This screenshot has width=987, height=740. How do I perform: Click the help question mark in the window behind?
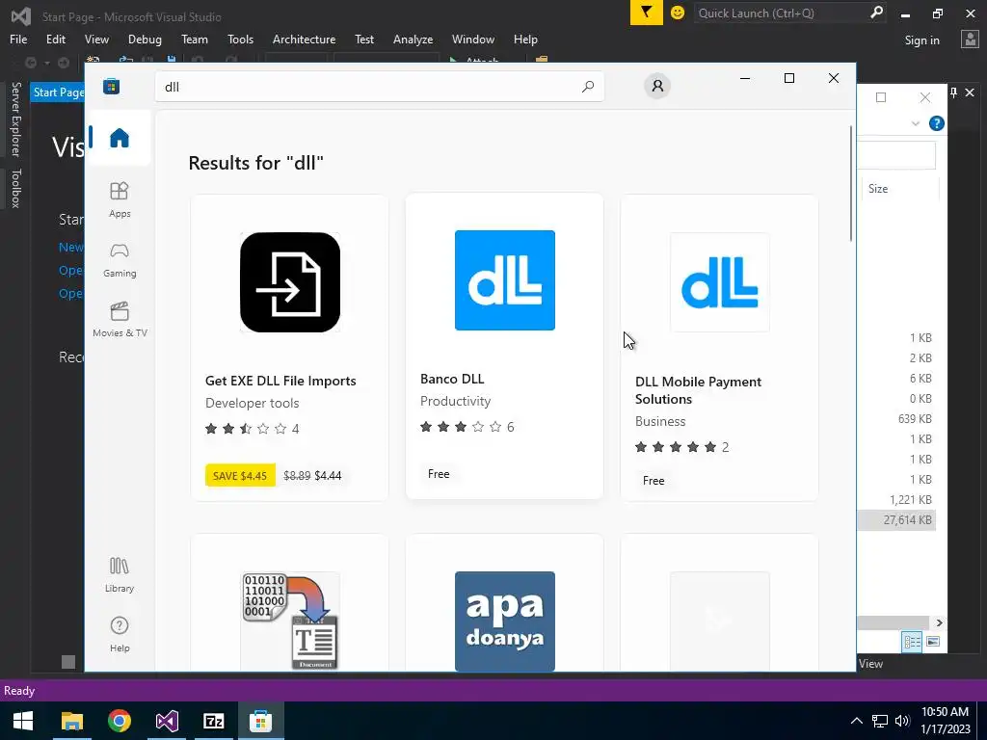936,123
